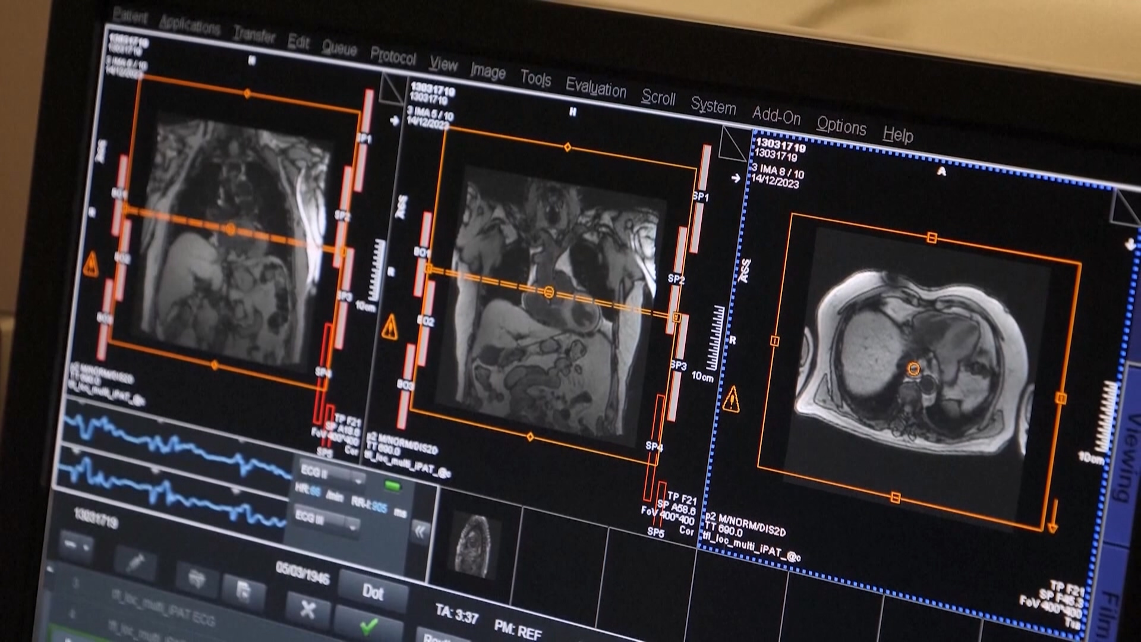Click the left square handle of the axial slice box
The height and width of the screenshot is (642, 1141).
(775, 341)
